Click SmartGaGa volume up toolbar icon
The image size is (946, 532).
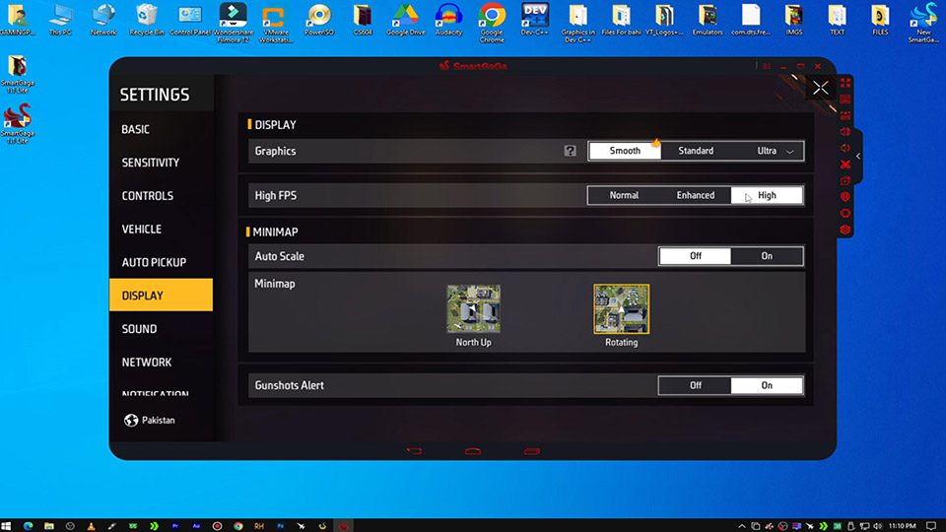tap(845, 131)
